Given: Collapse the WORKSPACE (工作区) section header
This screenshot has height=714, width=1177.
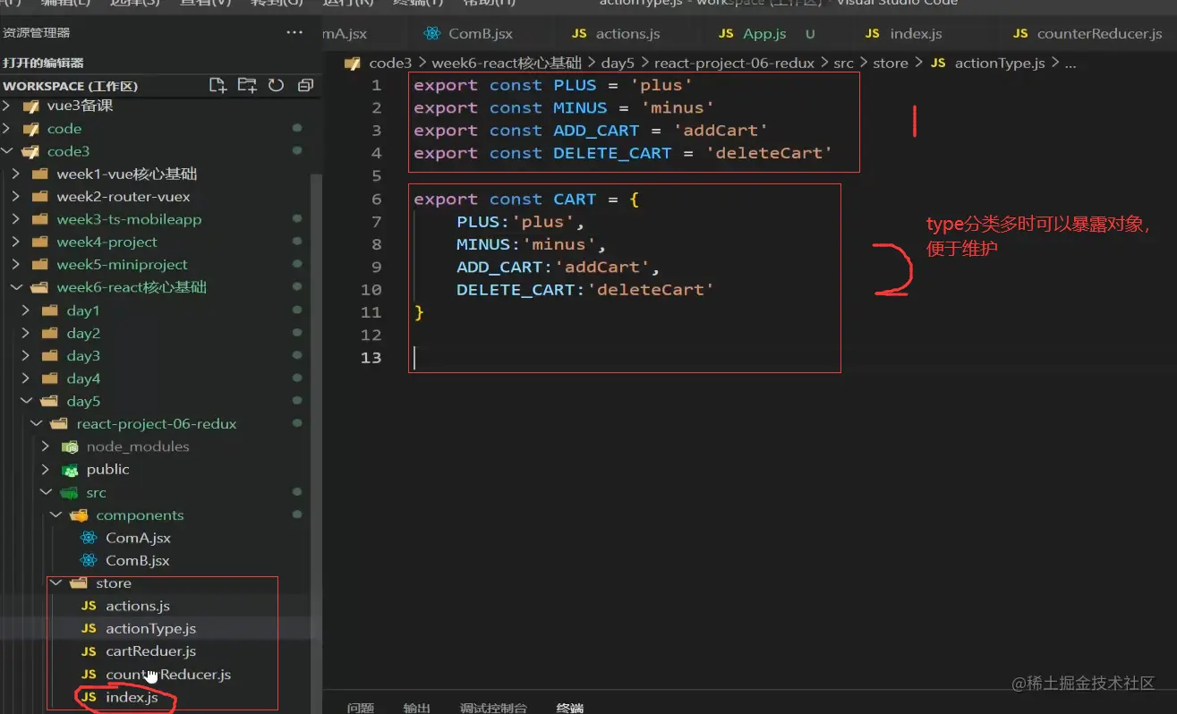Looking at the screenshot, I should (x=70, y=86).
